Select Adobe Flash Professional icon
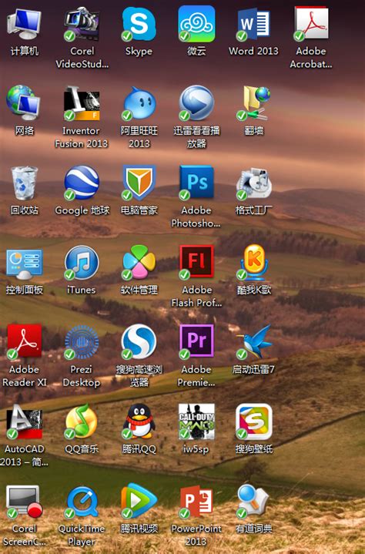 click(196, 262)
